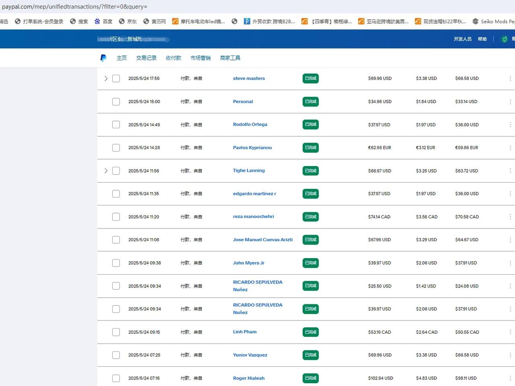Open 摩托车电动车led镜 bookmark
The width and height of the screenshot is (515, 386).
click(x=199, y=21)
